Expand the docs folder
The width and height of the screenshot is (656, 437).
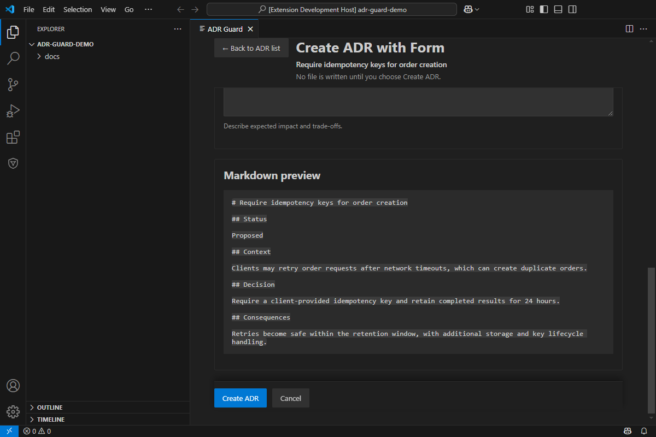[108, 56]
